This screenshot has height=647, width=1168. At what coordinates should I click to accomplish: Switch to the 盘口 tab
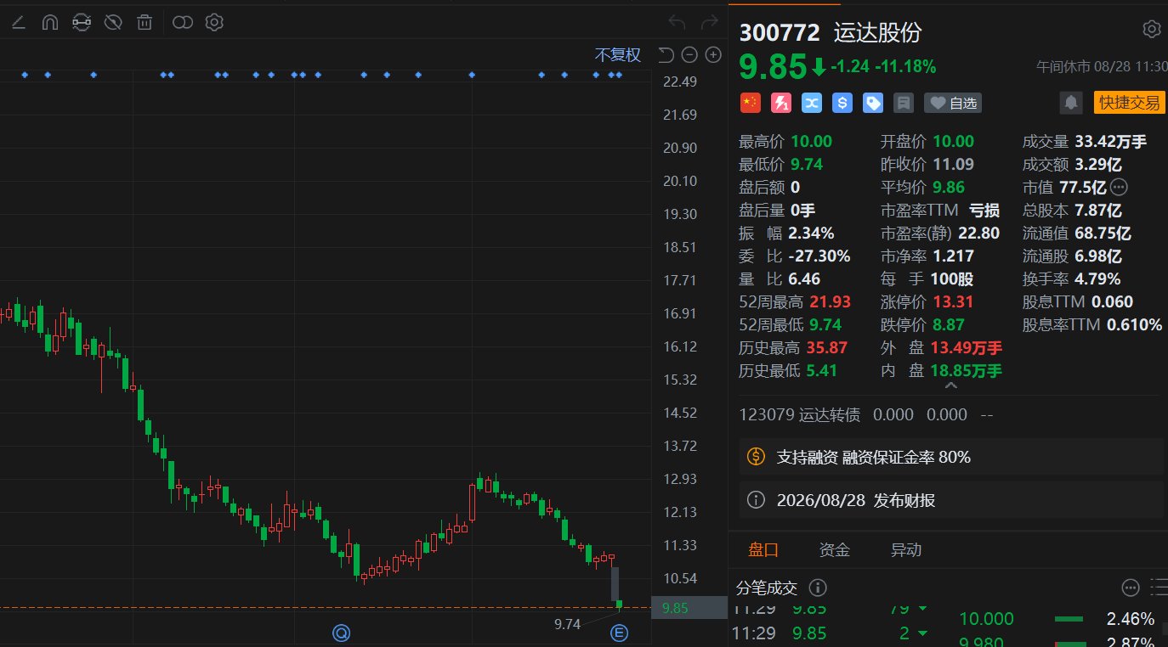tap(763, 550)
